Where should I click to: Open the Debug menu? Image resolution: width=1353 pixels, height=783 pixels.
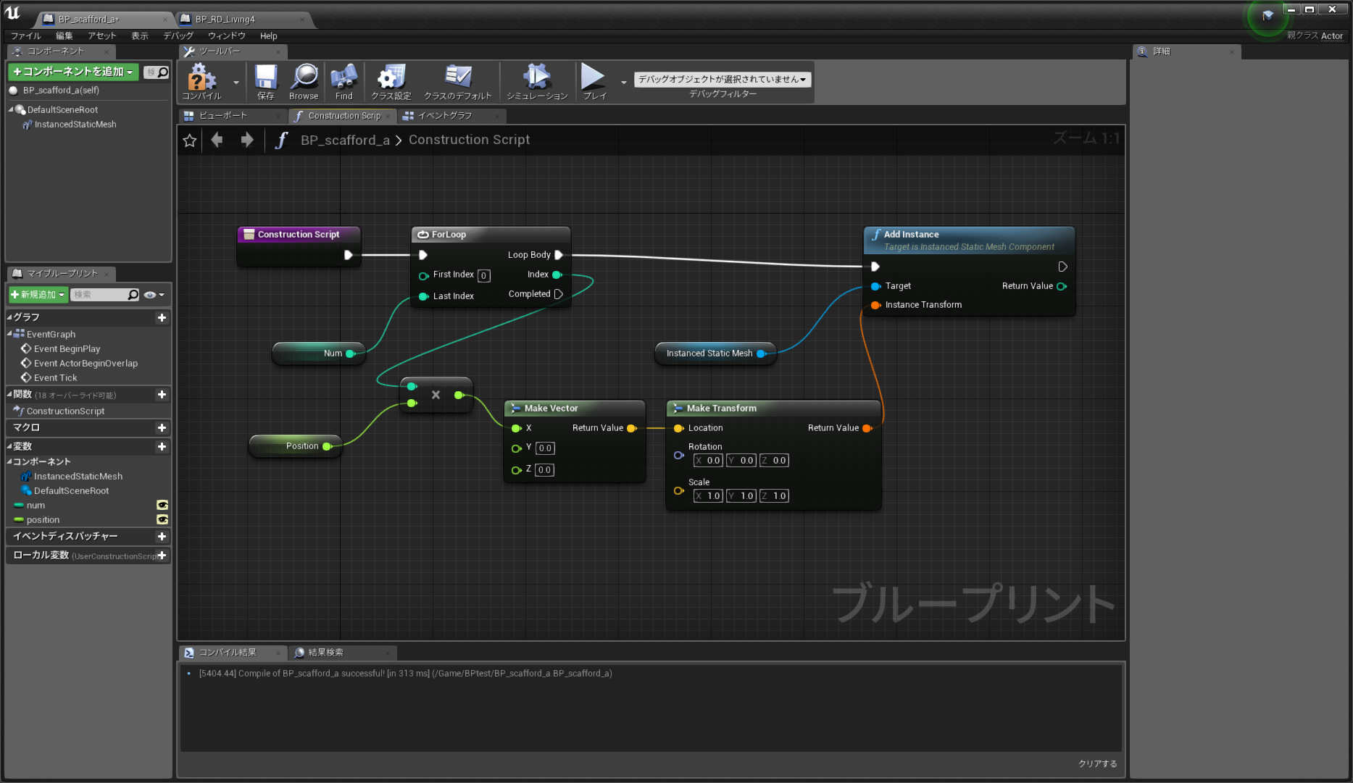click(178, 36)
